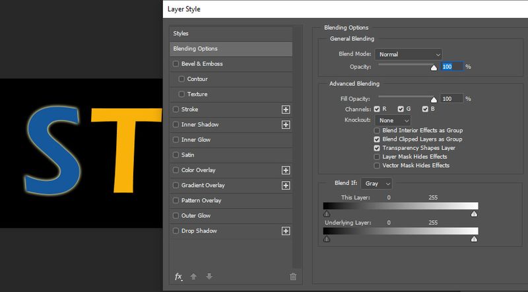Open the Outer Glow settings row
This screenshot has width=528, height=292.
(x=231, y=215)
